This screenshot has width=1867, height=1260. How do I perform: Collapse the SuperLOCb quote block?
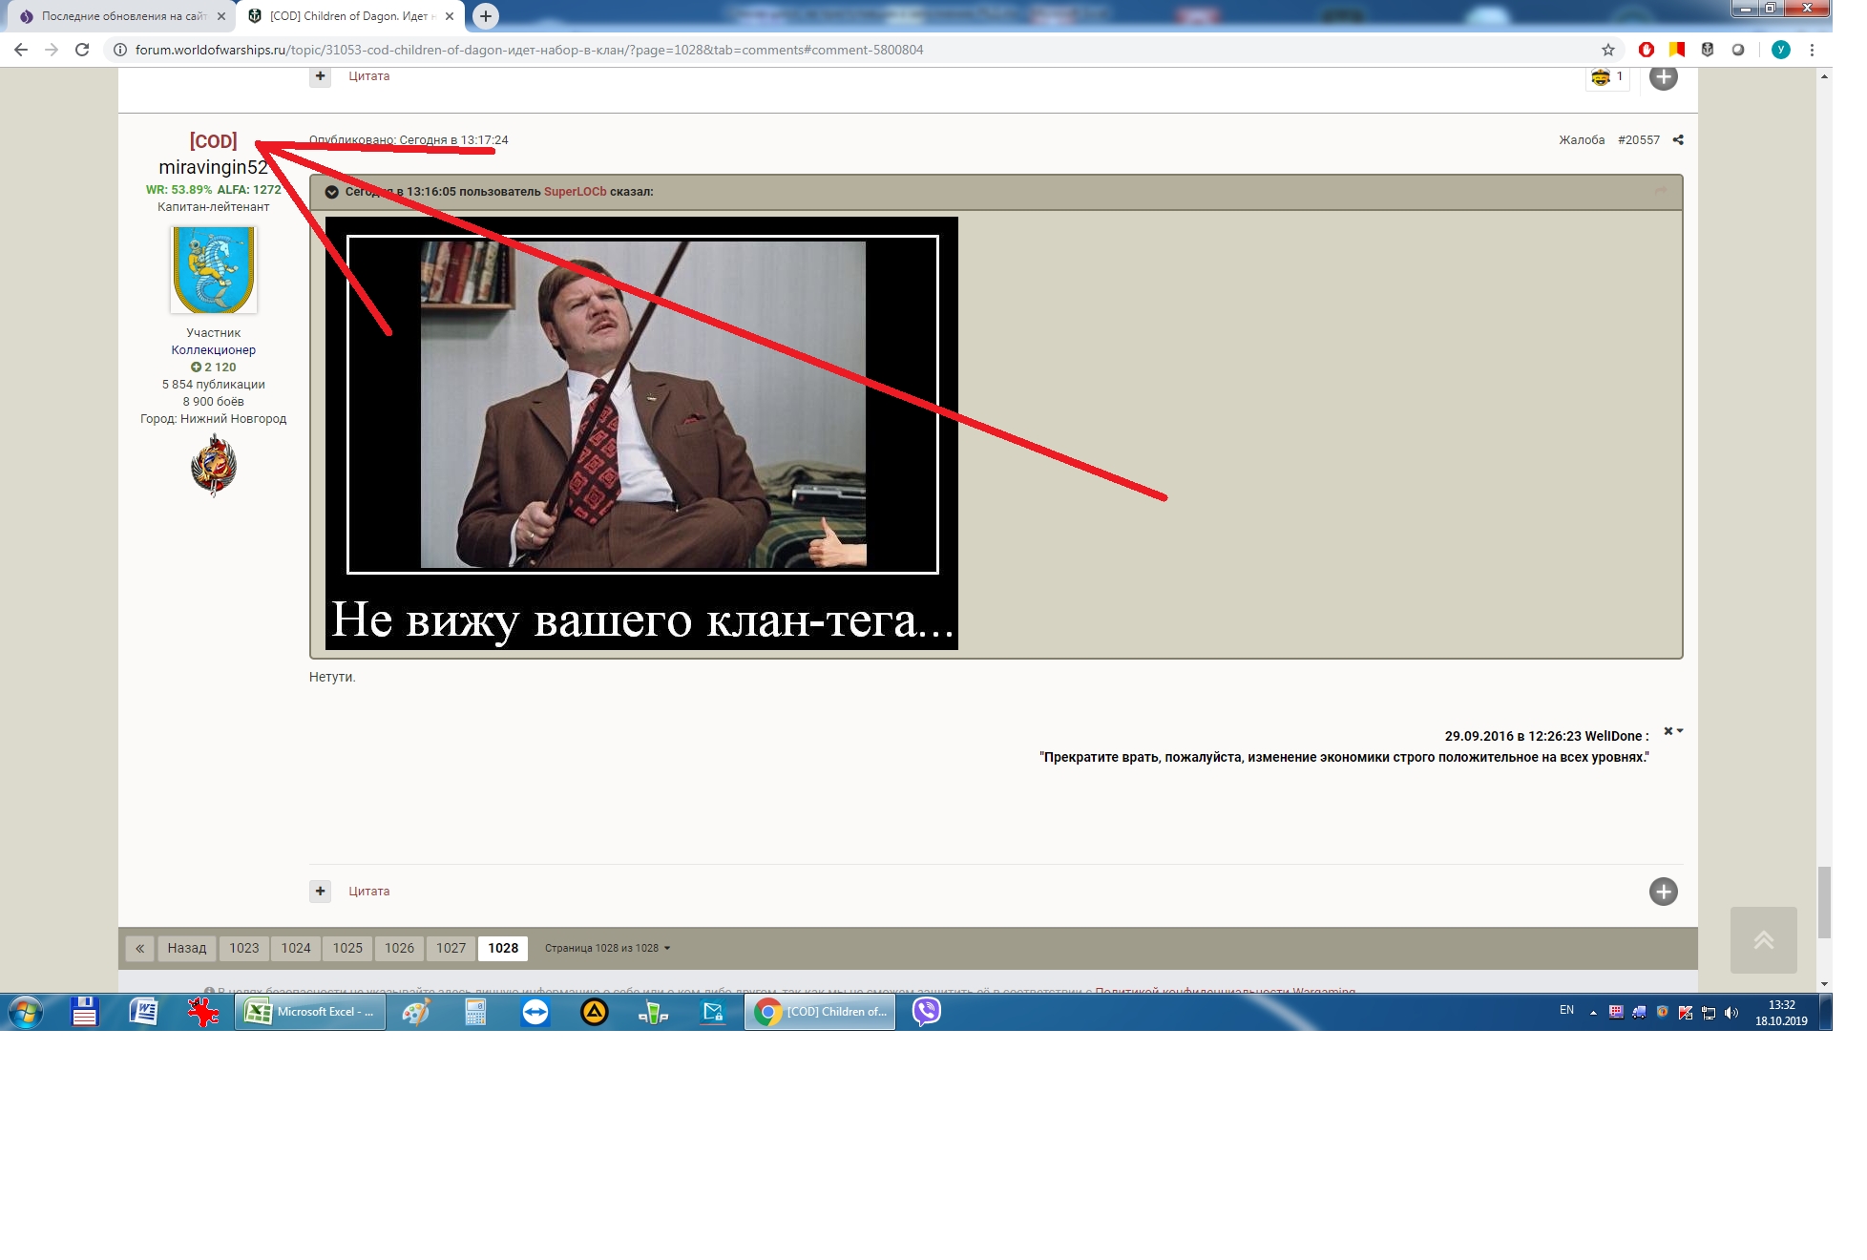point(332,192)
